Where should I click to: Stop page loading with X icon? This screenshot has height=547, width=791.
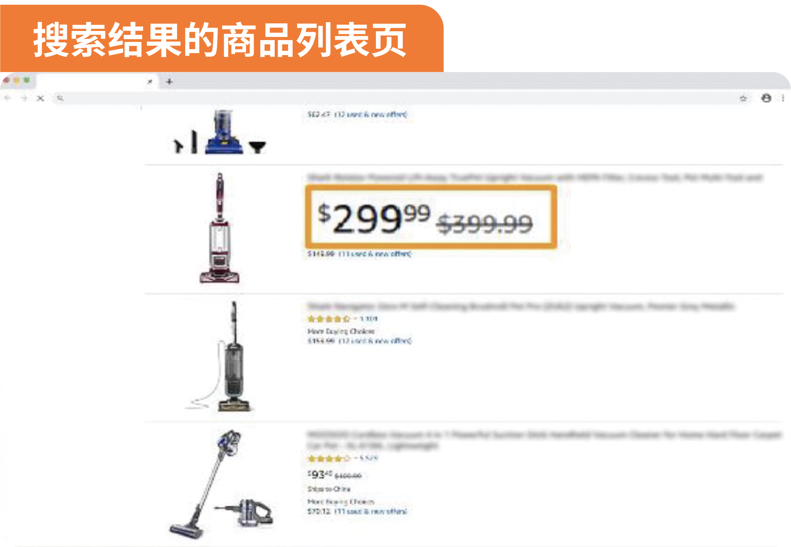(40, 98)
